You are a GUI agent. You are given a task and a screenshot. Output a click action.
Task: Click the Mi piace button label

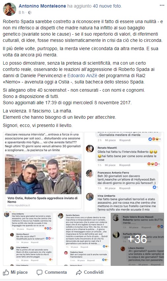point(19,272)
